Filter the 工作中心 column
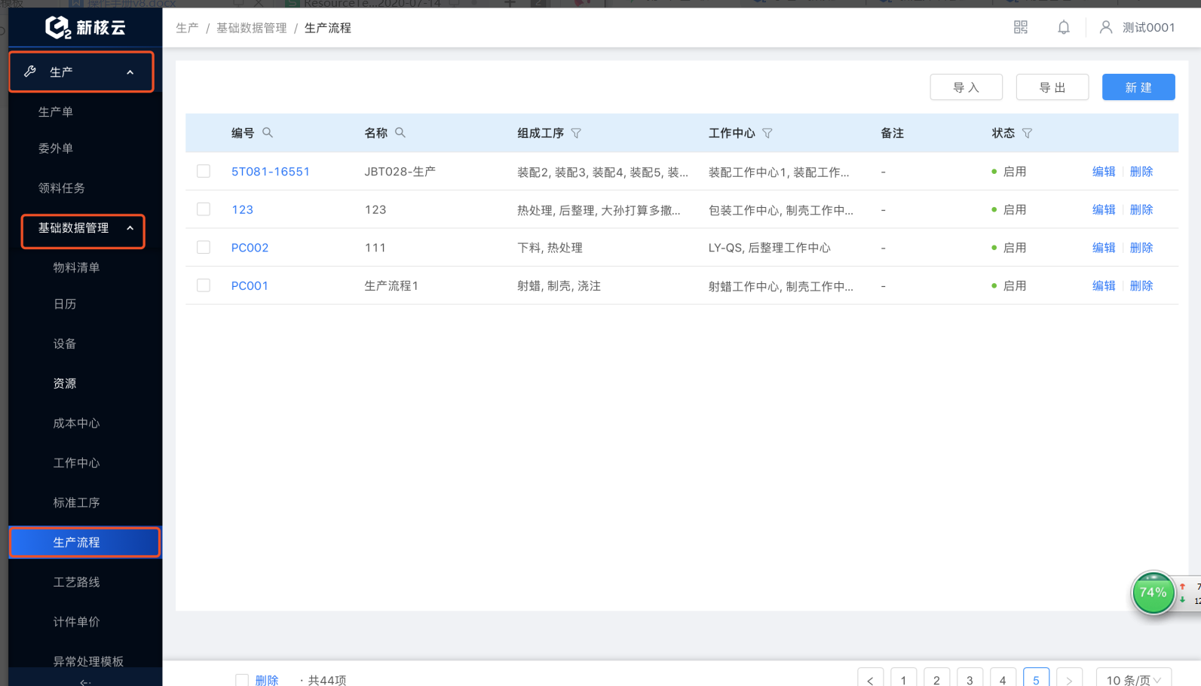This screenshot has width=1201, height=686. pos(767,133)
